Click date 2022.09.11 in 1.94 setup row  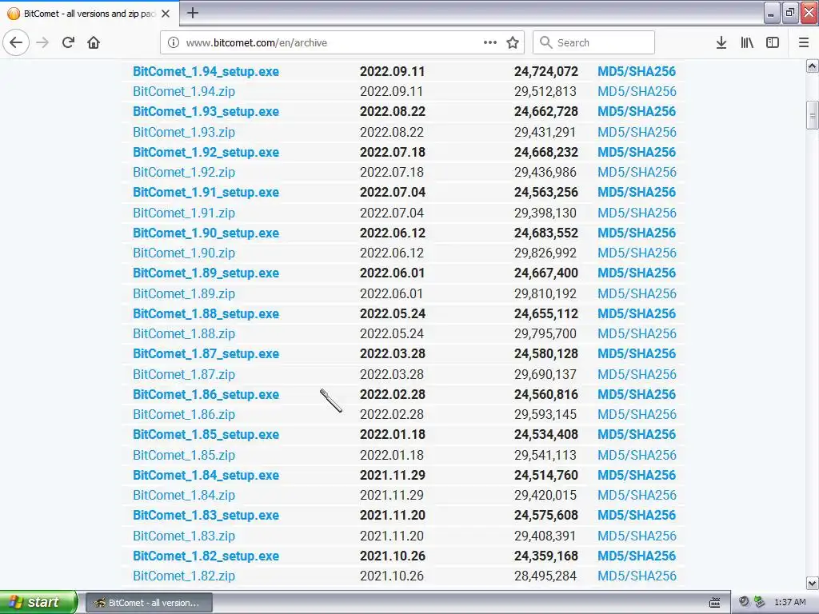click(x=392, y=71)
